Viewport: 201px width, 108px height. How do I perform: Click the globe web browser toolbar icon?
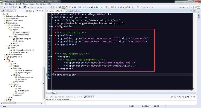pyautogui.click(x=129, y=7)
